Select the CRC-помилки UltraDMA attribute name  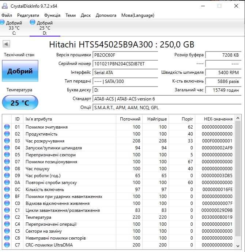49,245
